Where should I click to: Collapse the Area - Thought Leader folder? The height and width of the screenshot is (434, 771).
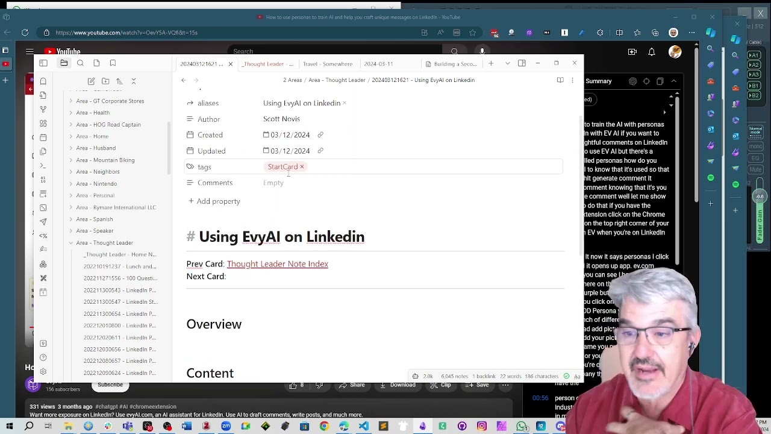pyautogui.click(x=70, y=243)
